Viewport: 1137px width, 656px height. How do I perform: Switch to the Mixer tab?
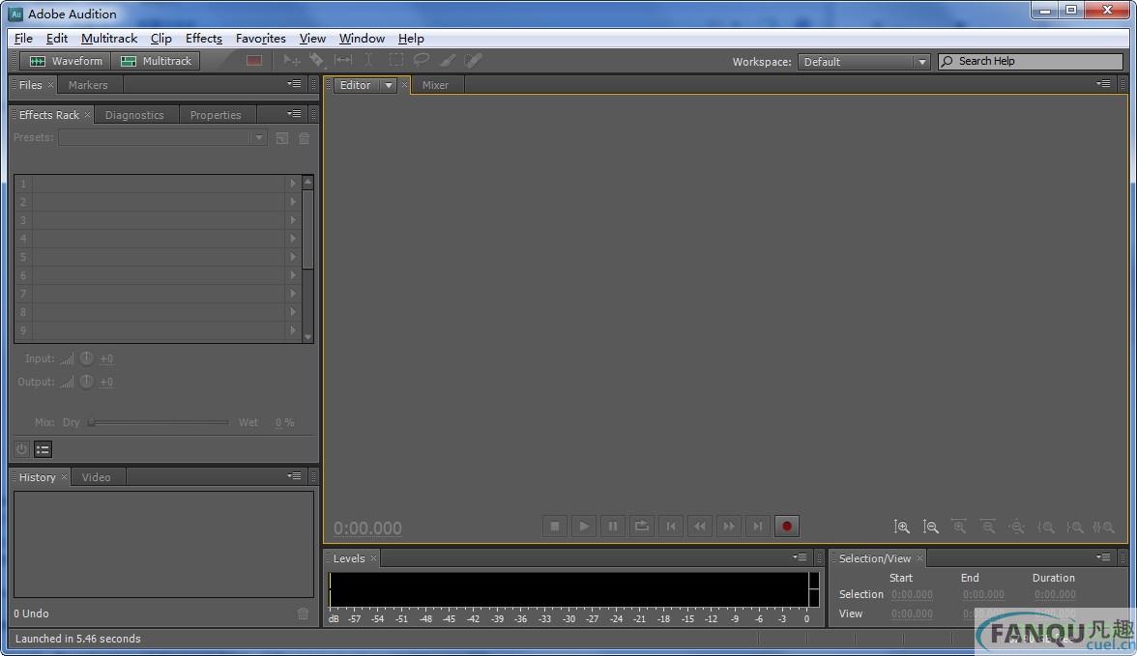point(435,85)
